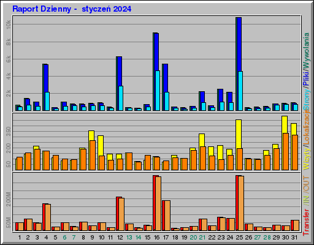Click day label 25 on the x-axis
The width and height of the screenshot is (314, 245).
(240, 238)
